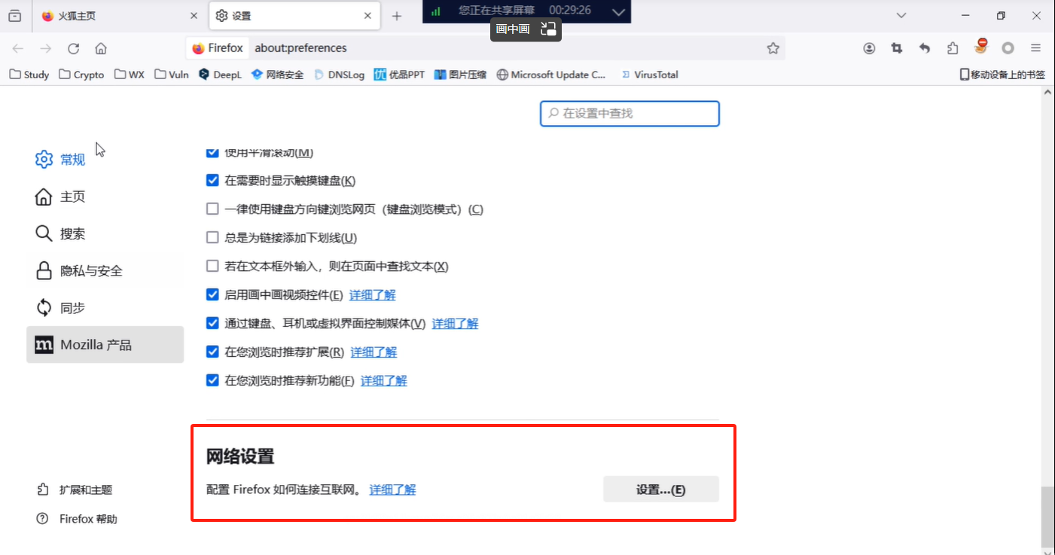Viewport: 1055px width, 555px height.
Task: Open the 图片压缩 bookmark
Action: coord(461,75)
